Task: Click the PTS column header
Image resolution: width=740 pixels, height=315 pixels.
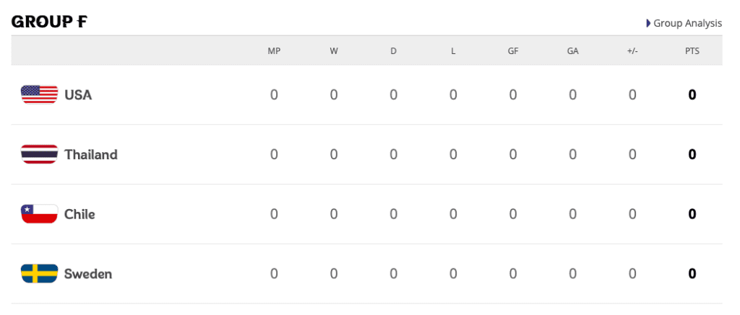Action: tap(692, 51)
